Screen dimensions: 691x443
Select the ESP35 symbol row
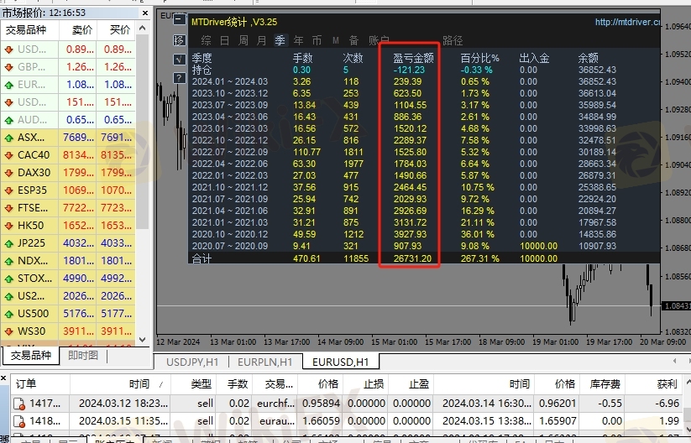(x=68, y=190)
